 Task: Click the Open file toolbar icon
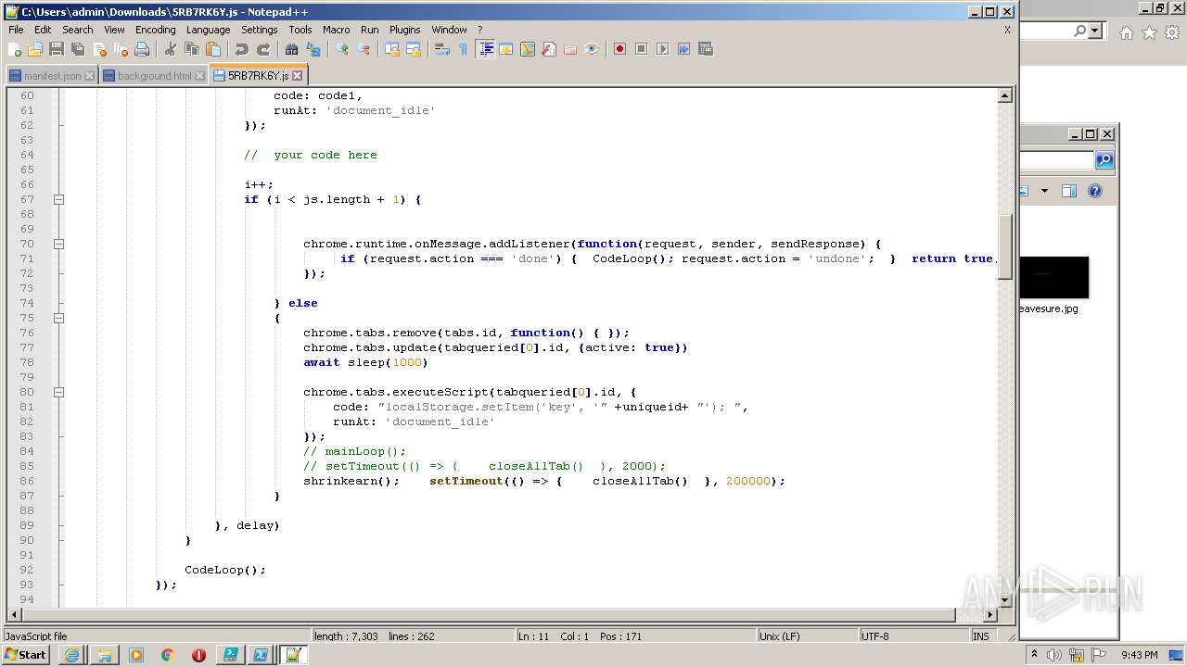[35, 49]
